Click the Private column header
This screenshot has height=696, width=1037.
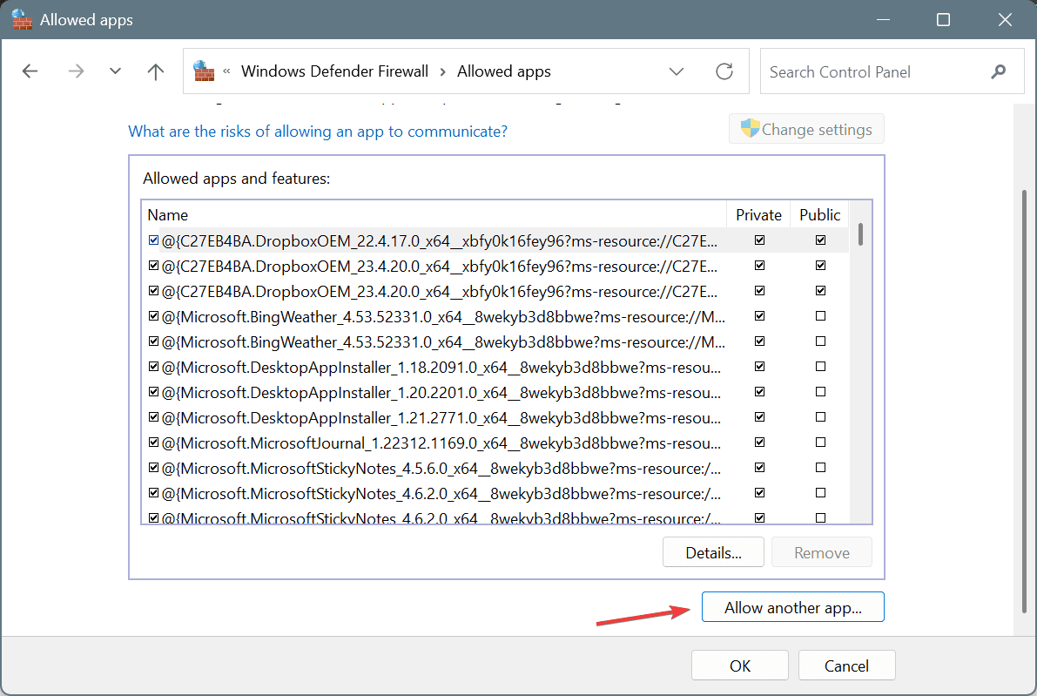[758, 215]
